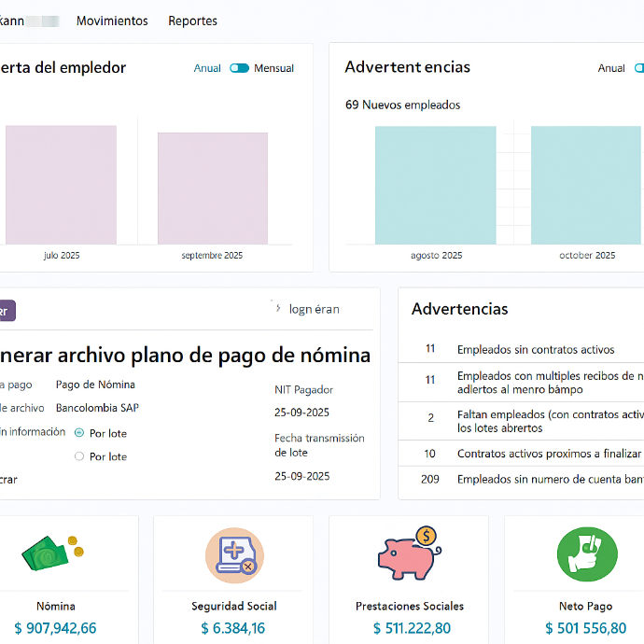
Task: Open "Empleados sin contratos activos" warning
Action: pos(535,350)
